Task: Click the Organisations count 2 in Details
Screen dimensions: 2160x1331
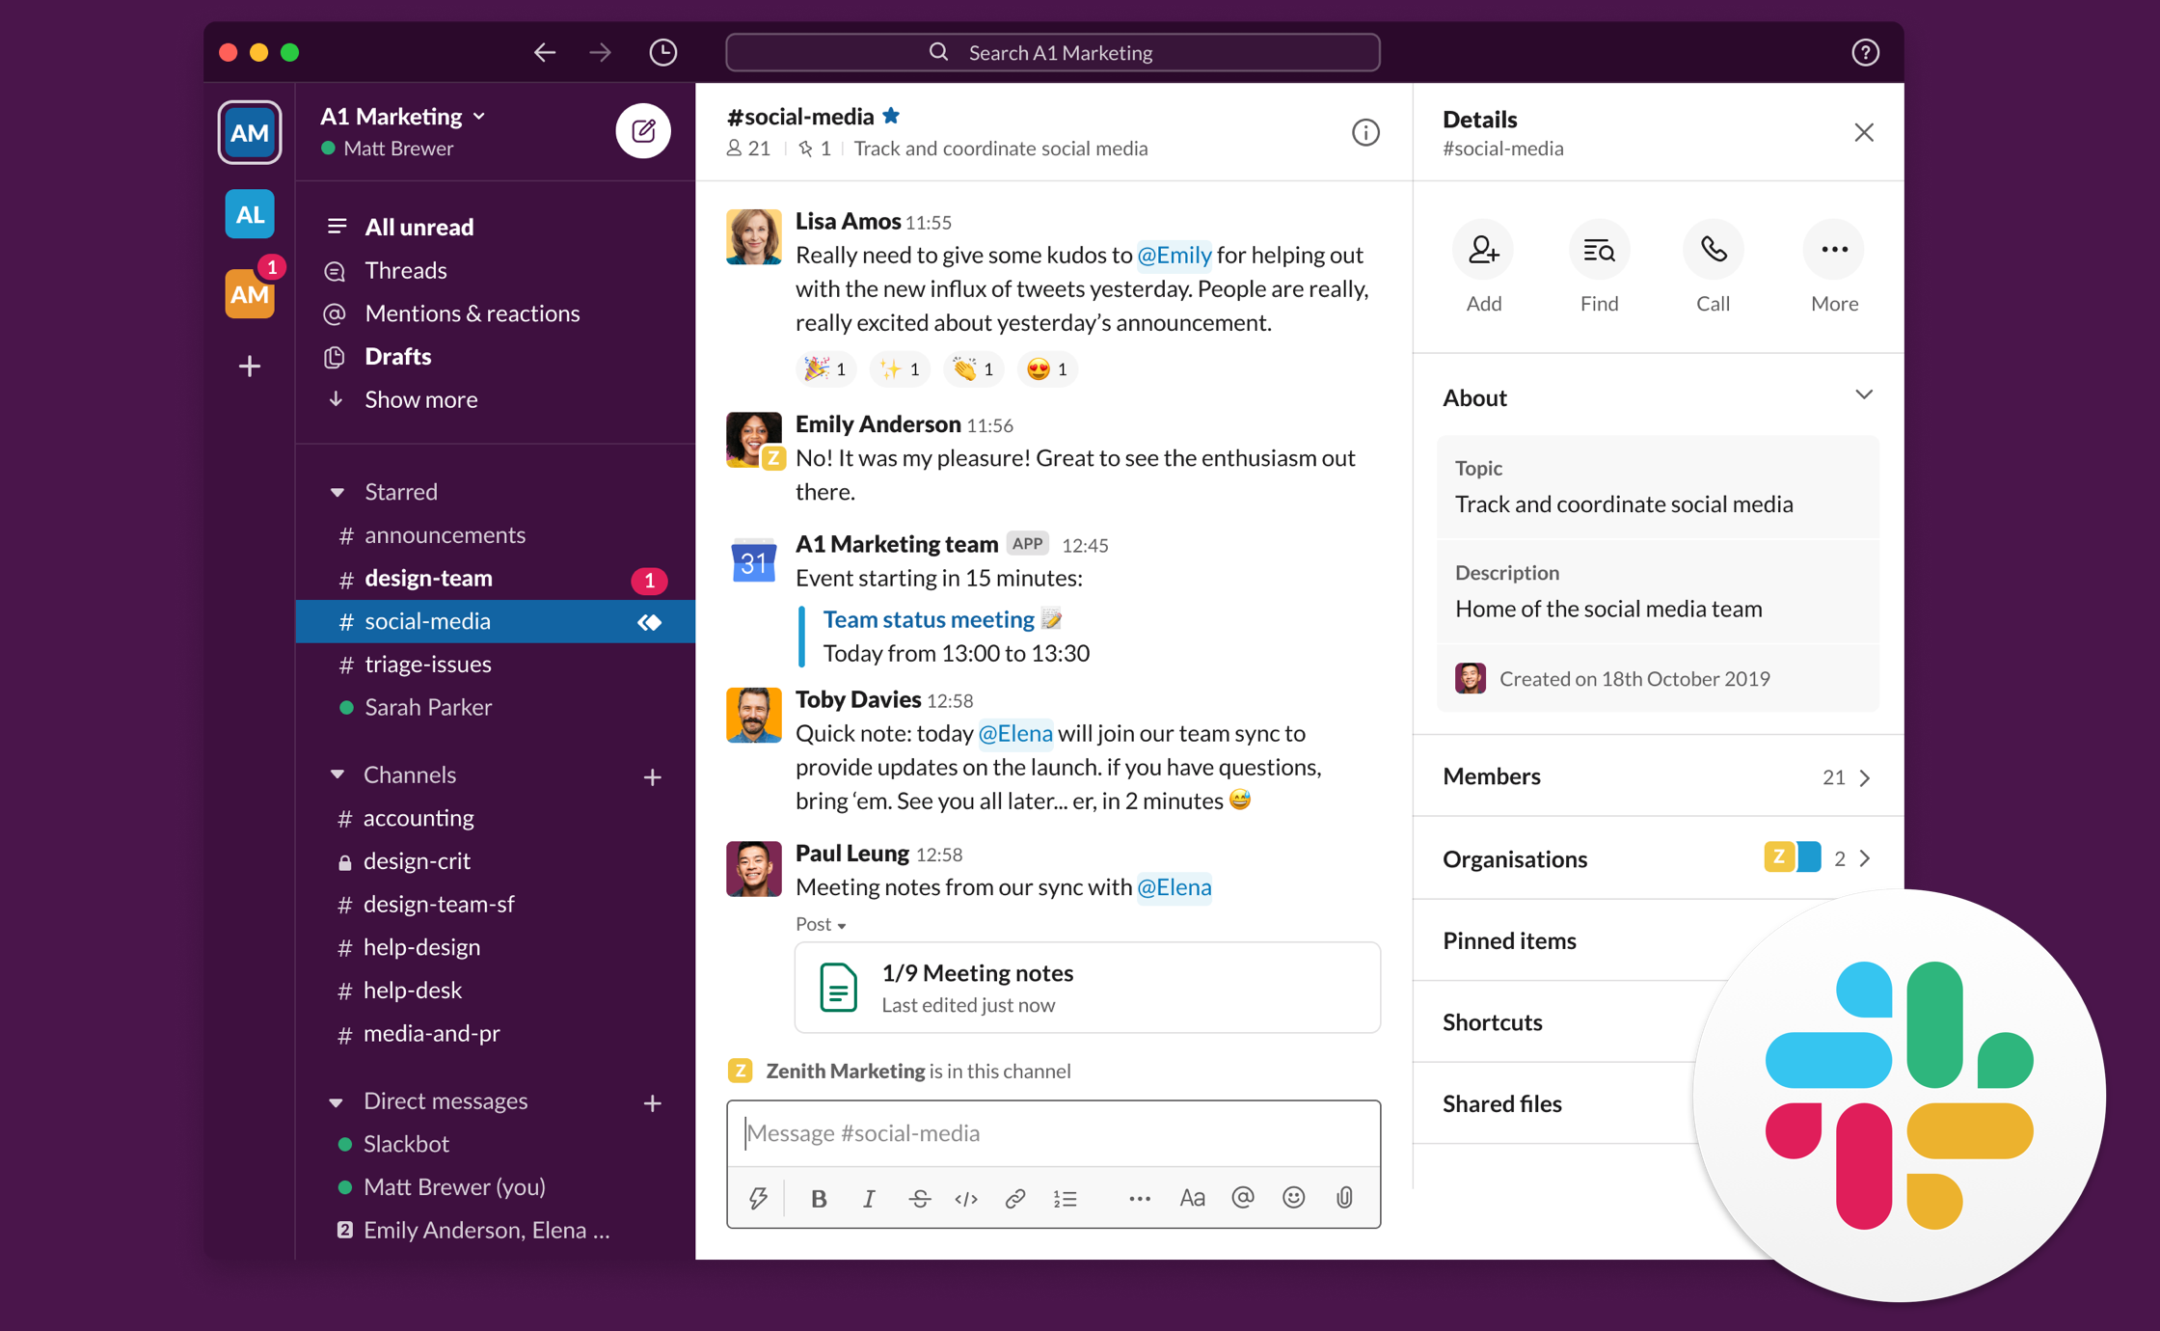Action: (1839, 857)
